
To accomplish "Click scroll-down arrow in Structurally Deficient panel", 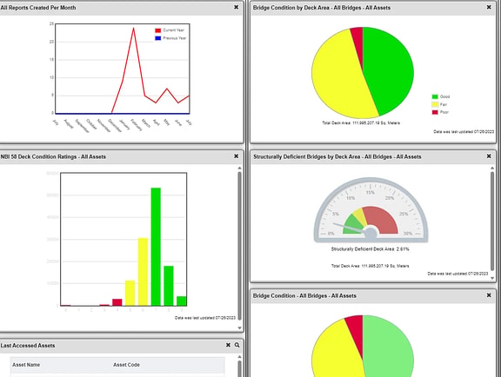I will (x=492, y=278).
